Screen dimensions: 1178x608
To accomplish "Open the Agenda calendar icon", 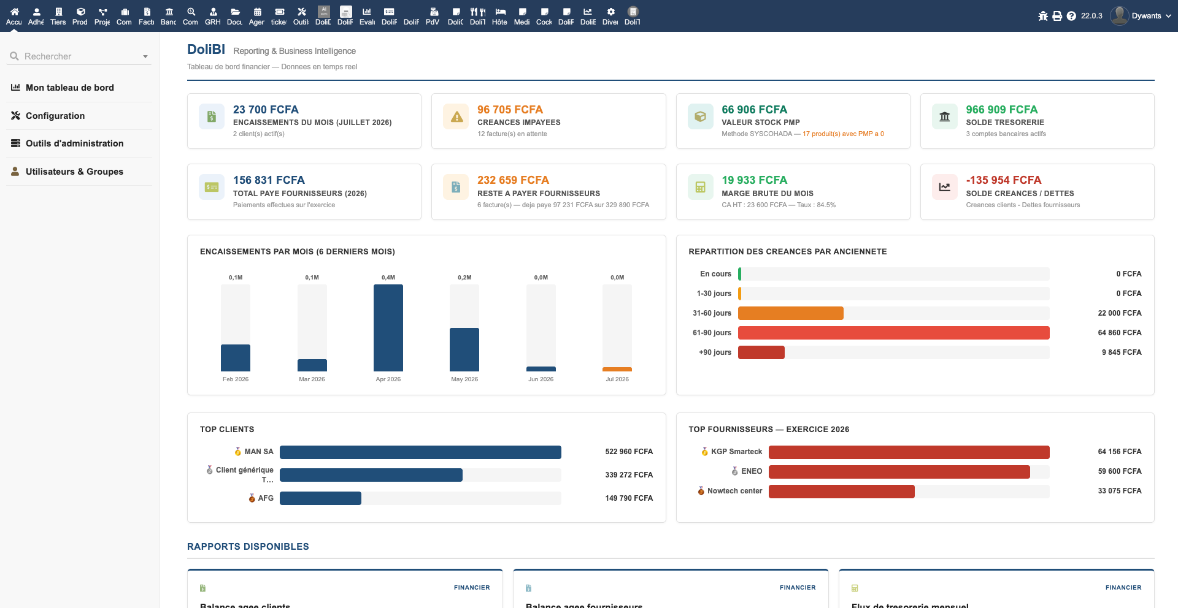I will 257,16.
